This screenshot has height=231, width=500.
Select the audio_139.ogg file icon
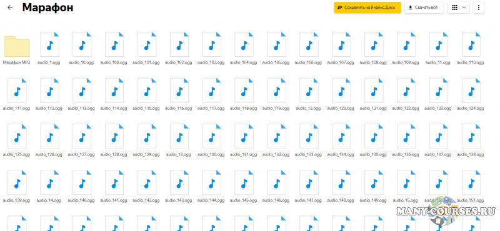(x=17, y=183)
